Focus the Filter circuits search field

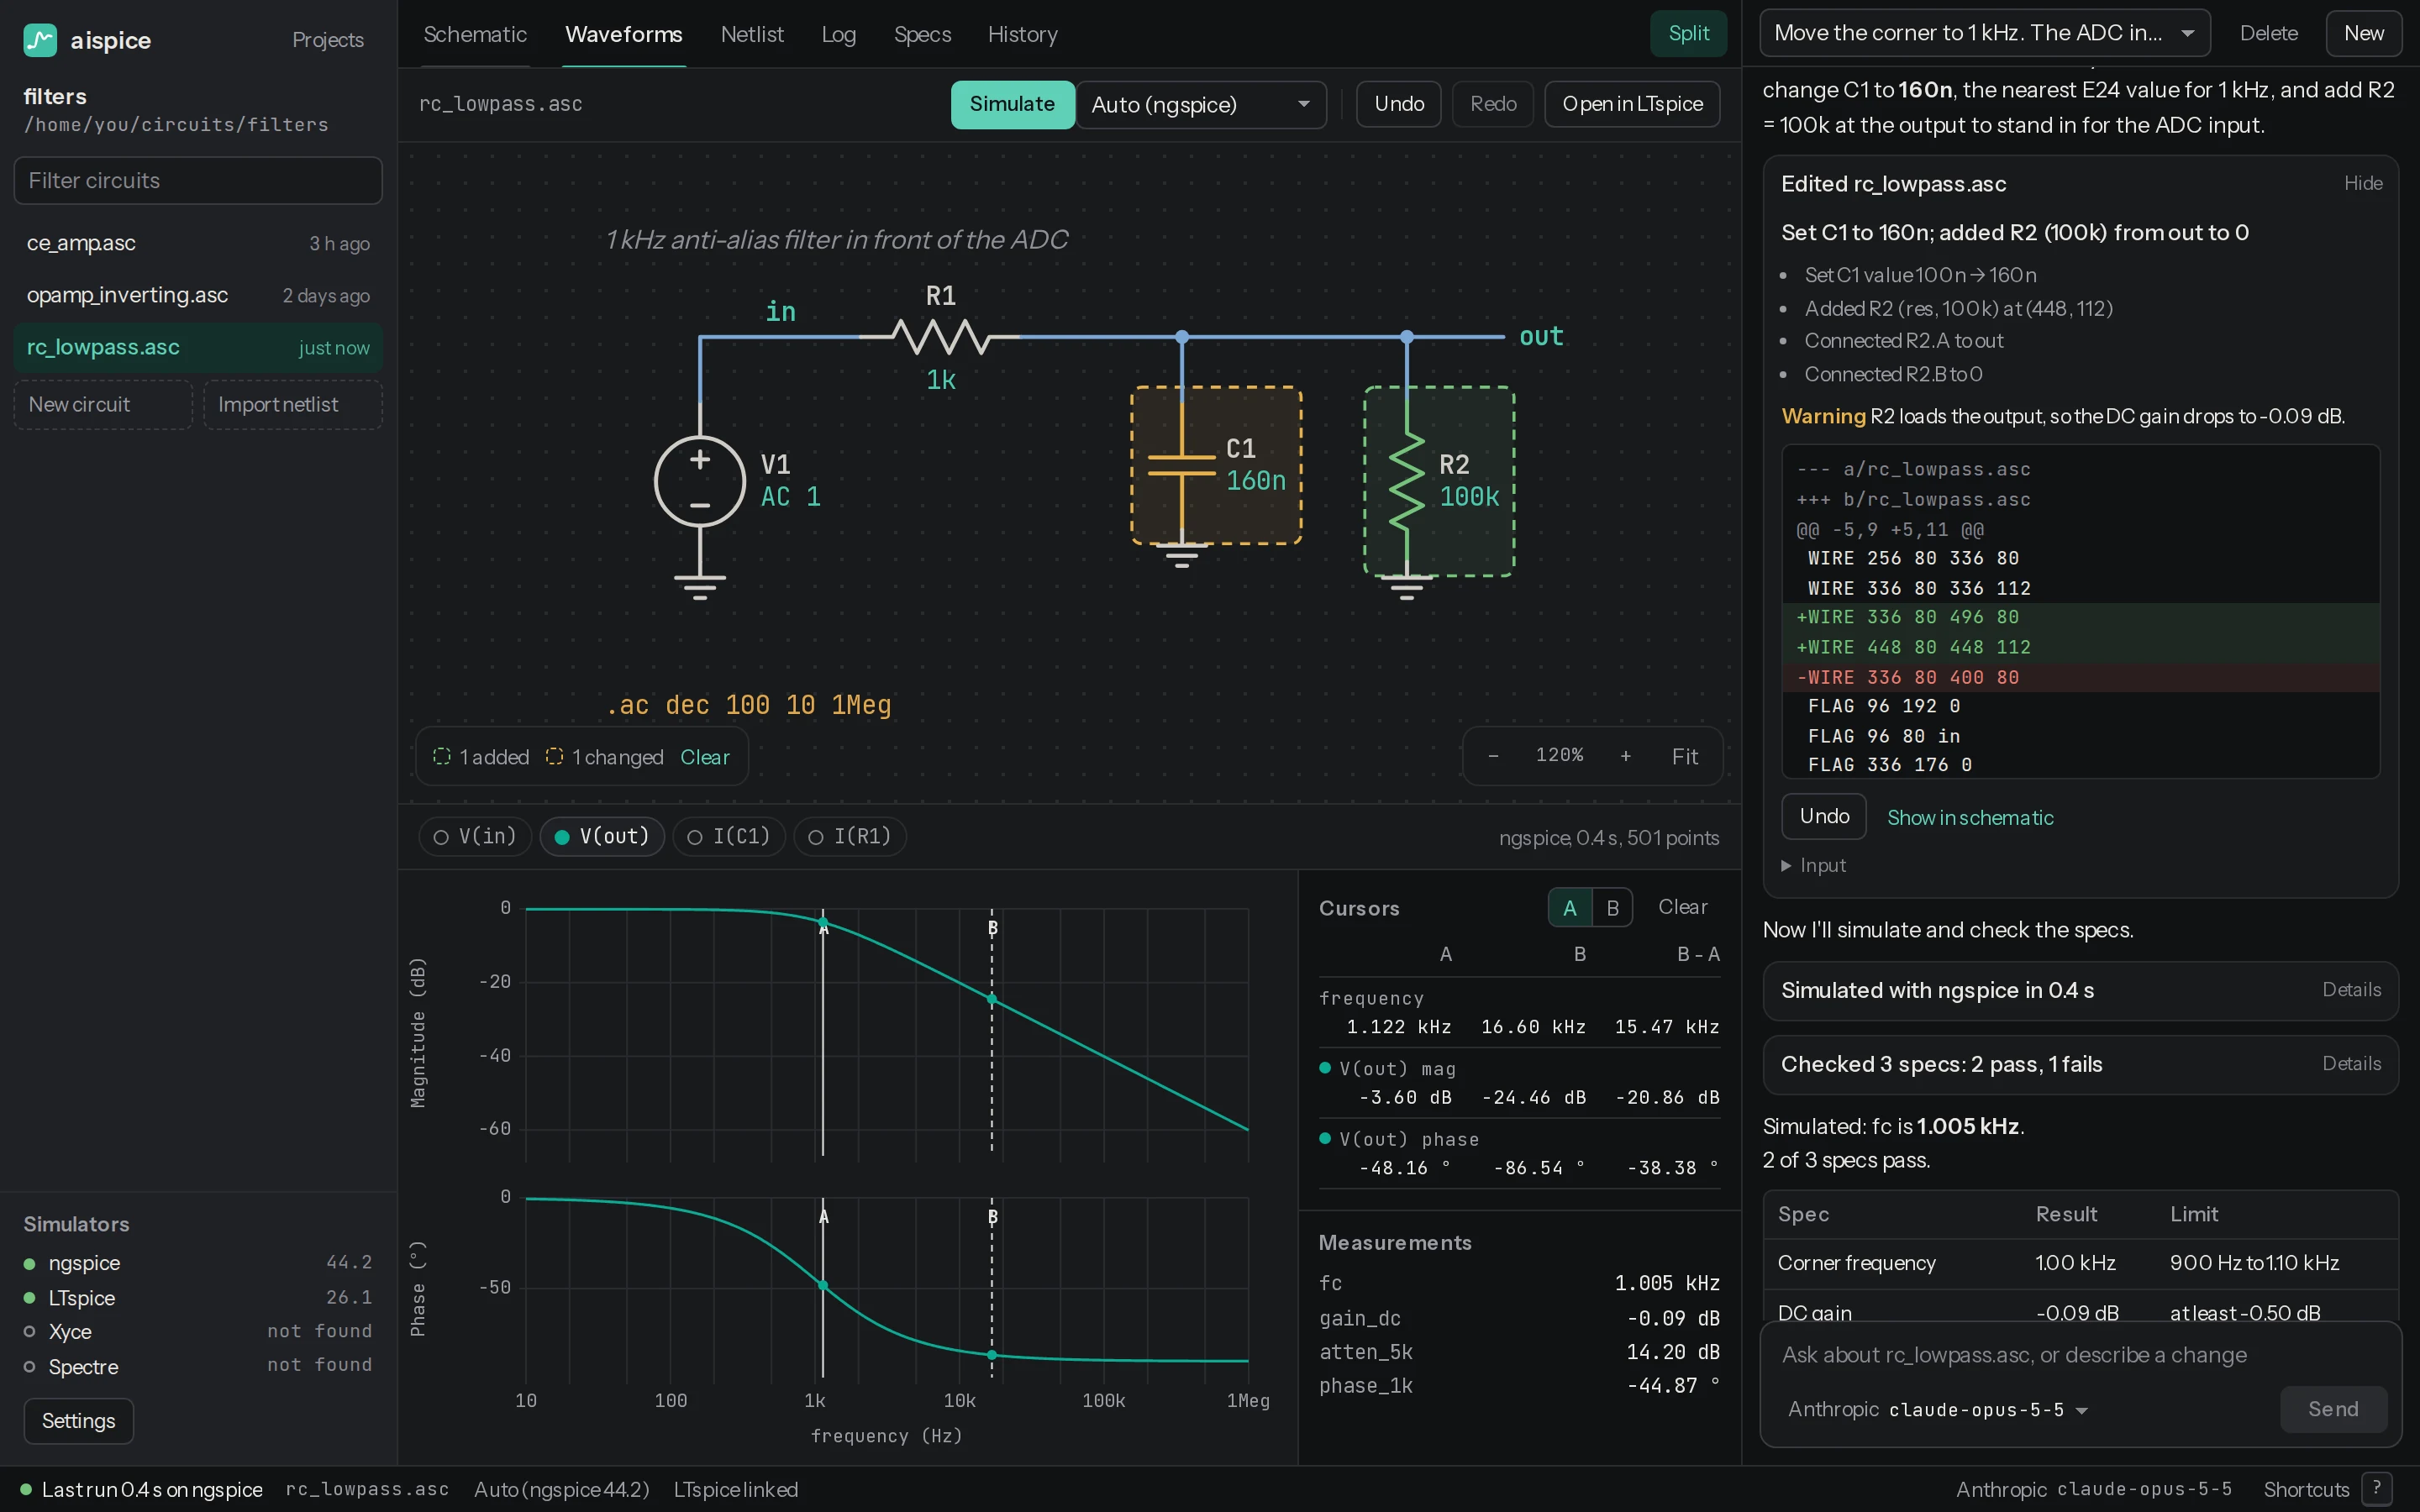coord(198,180)
